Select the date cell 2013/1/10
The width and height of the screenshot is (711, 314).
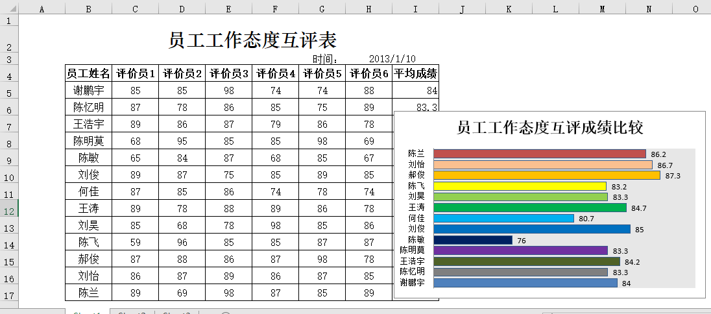[392, 59]
